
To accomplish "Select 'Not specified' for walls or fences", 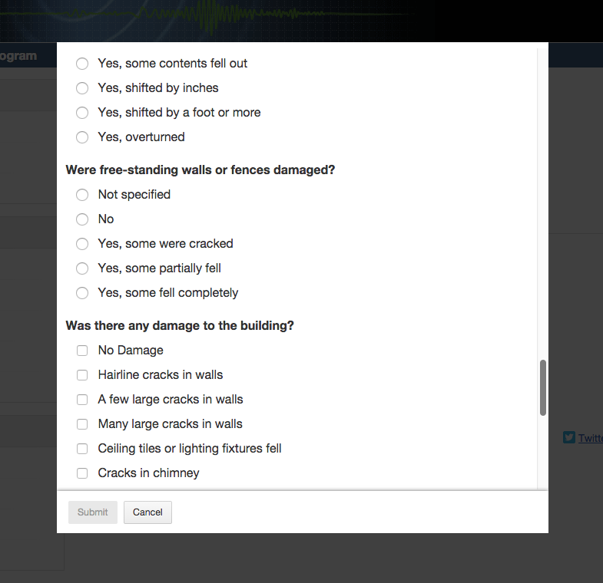I will [82, 195].
